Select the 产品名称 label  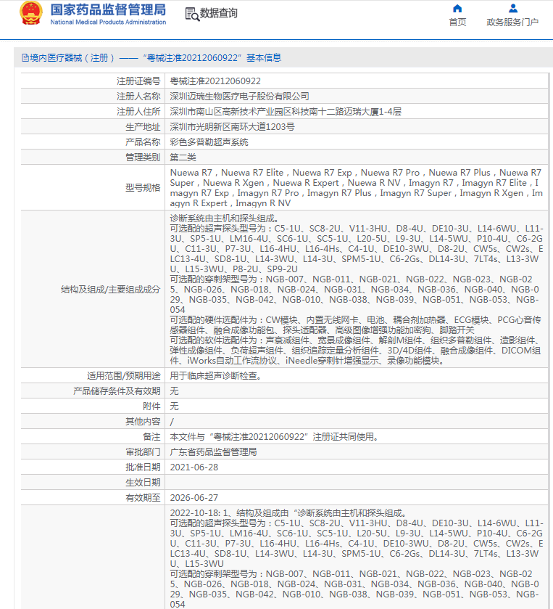[x=143, y=142]
